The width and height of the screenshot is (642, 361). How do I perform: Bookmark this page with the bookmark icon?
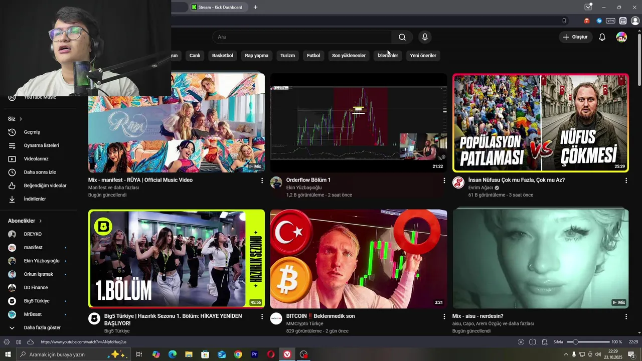(x=564, y=21)
